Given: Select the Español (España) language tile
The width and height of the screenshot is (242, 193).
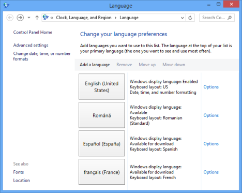Looking at the screenshot, I should point(102,143).
